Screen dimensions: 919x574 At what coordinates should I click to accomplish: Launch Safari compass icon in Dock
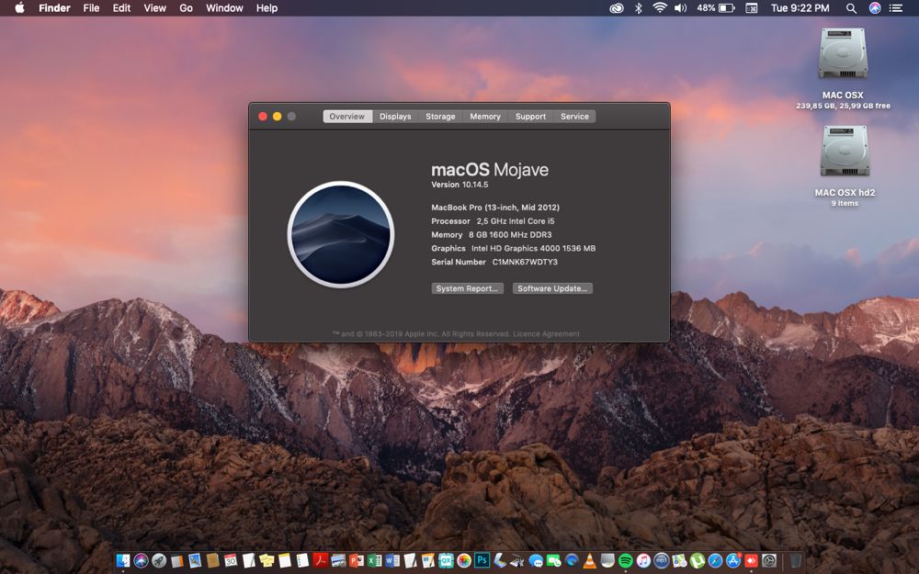pos(715,560)
